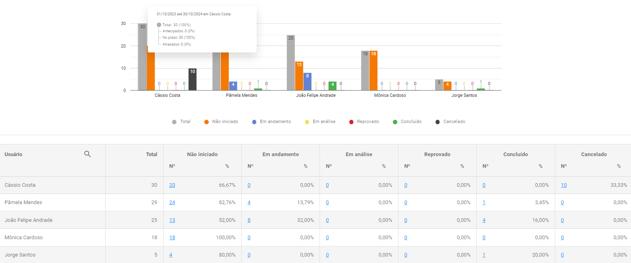Screen dimensions: 631x263
Task: Open Mônica Cardoso's 18 Não iniciado link
Action: (172, 238)
